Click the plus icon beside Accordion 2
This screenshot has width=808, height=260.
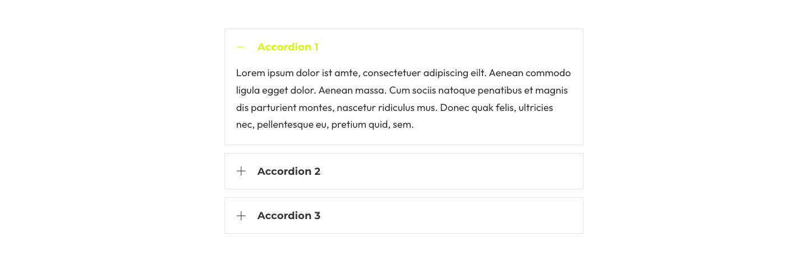click(x=241, y=171)
